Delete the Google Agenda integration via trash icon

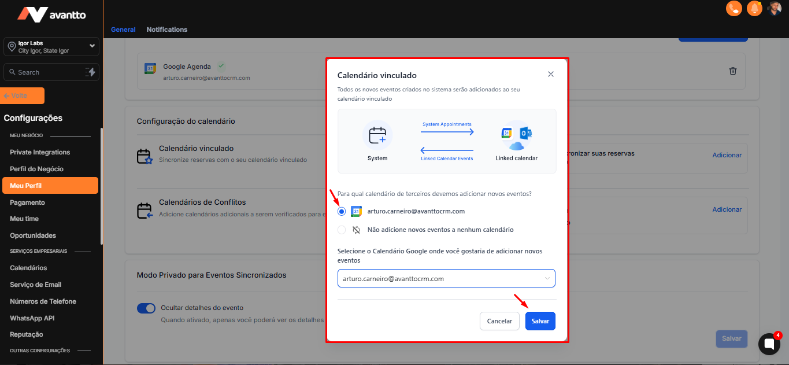coord(732,71)
